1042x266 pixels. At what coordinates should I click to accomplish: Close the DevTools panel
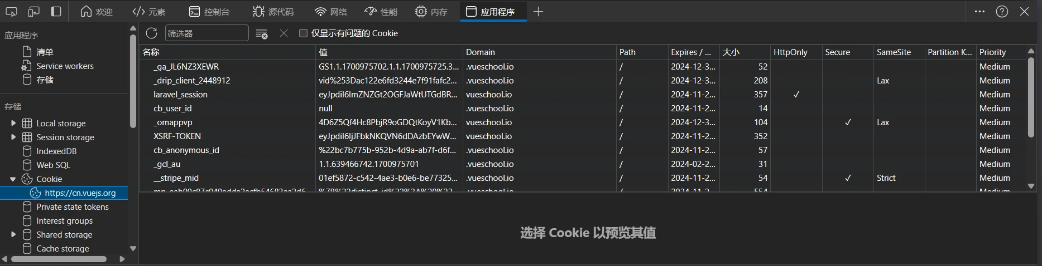tap(1024, 12)
